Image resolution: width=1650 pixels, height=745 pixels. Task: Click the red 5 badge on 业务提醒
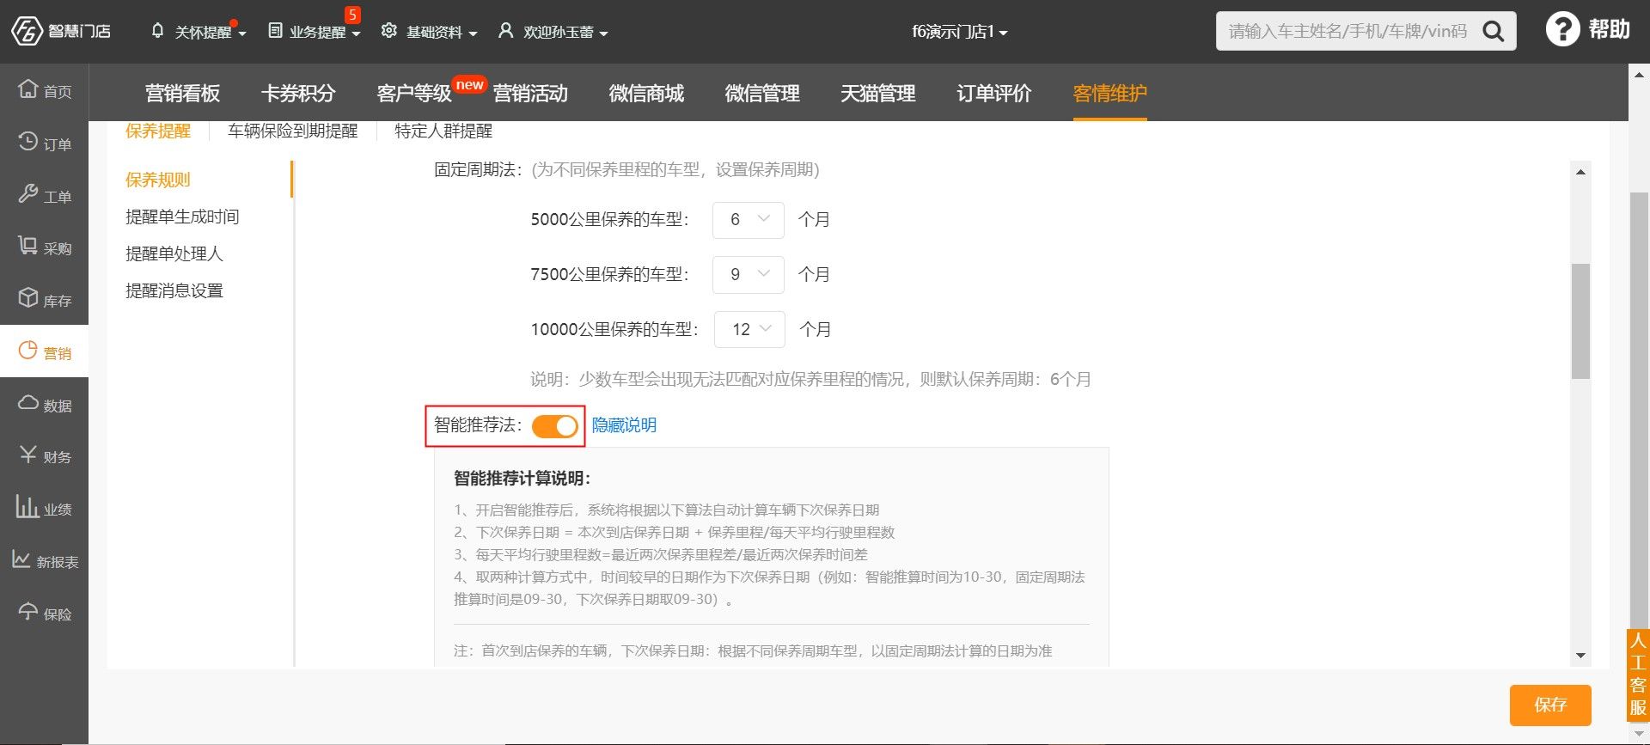[352, 15]
